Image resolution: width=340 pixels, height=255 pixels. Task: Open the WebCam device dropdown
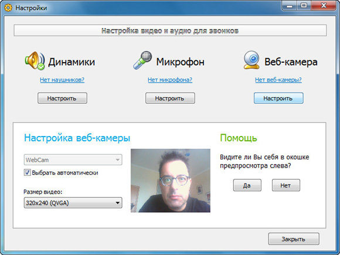(x=73, y=160)
